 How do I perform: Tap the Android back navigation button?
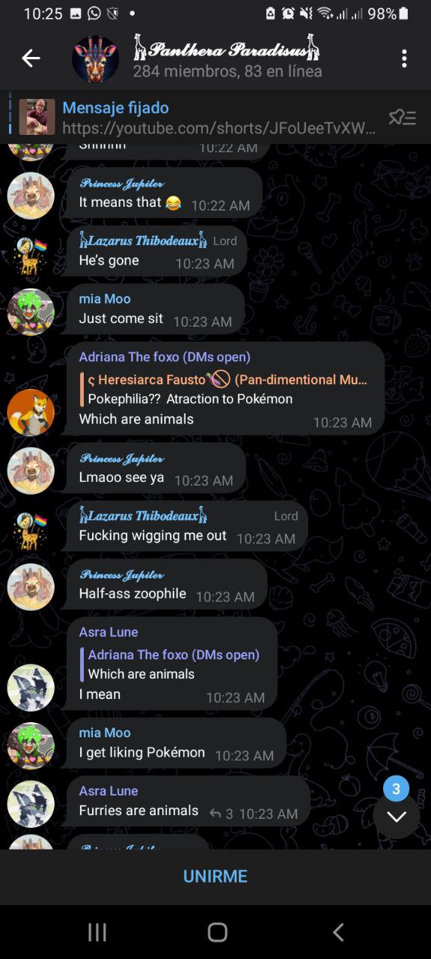tap(338, 932)
